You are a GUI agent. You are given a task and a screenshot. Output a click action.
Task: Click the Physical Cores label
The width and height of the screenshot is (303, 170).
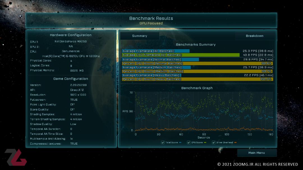click(x=41, y=60)
